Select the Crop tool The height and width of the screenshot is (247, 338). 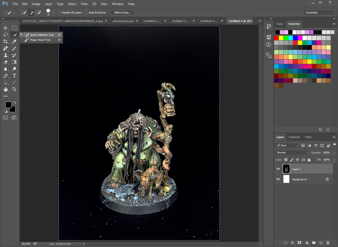(6, 42)
